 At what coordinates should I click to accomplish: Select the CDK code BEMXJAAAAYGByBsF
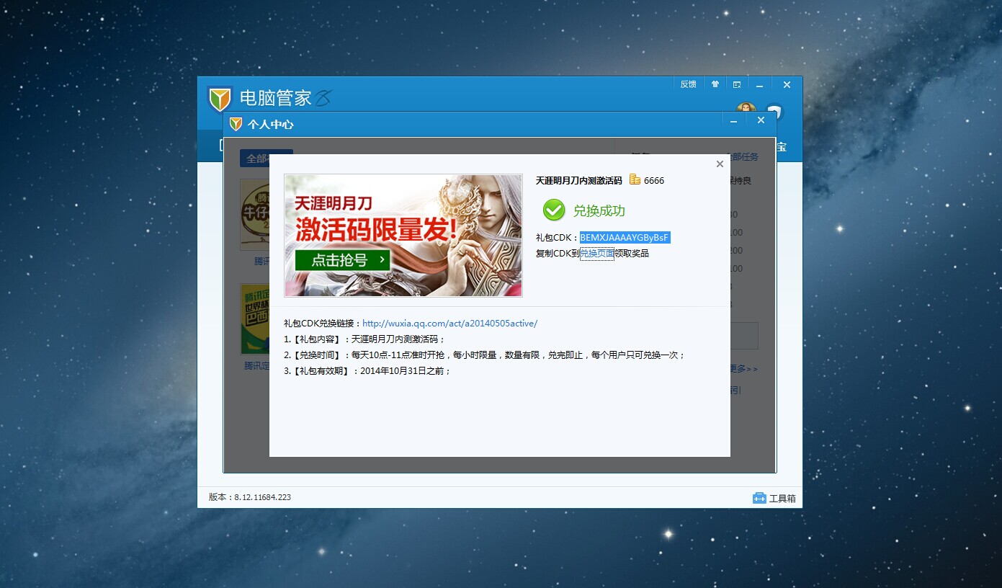(625, 237)
